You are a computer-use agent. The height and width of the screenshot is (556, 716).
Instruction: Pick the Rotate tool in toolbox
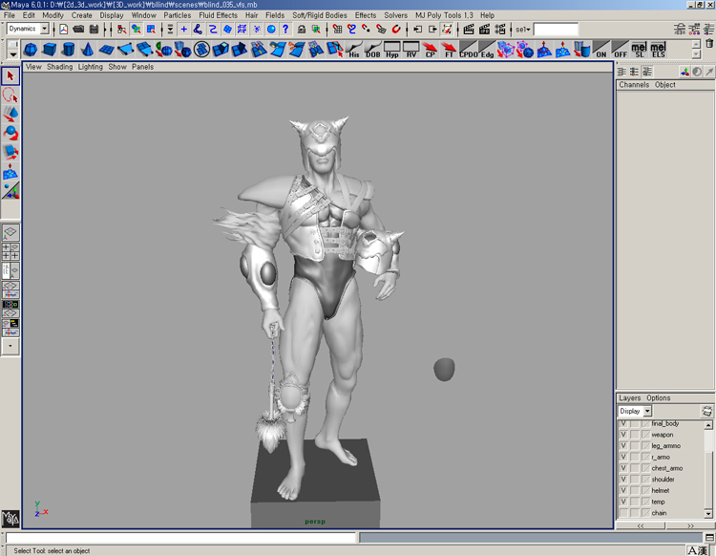tap(11, 132)
